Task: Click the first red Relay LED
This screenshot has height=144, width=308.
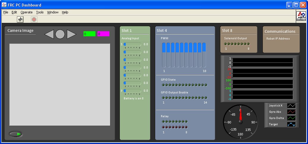Action: tap(163, 127)
